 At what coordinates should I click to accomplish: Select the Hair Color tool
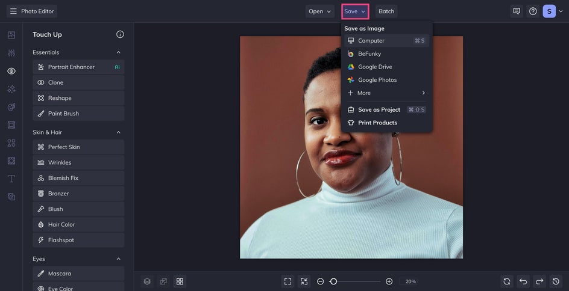pos(78,225)
